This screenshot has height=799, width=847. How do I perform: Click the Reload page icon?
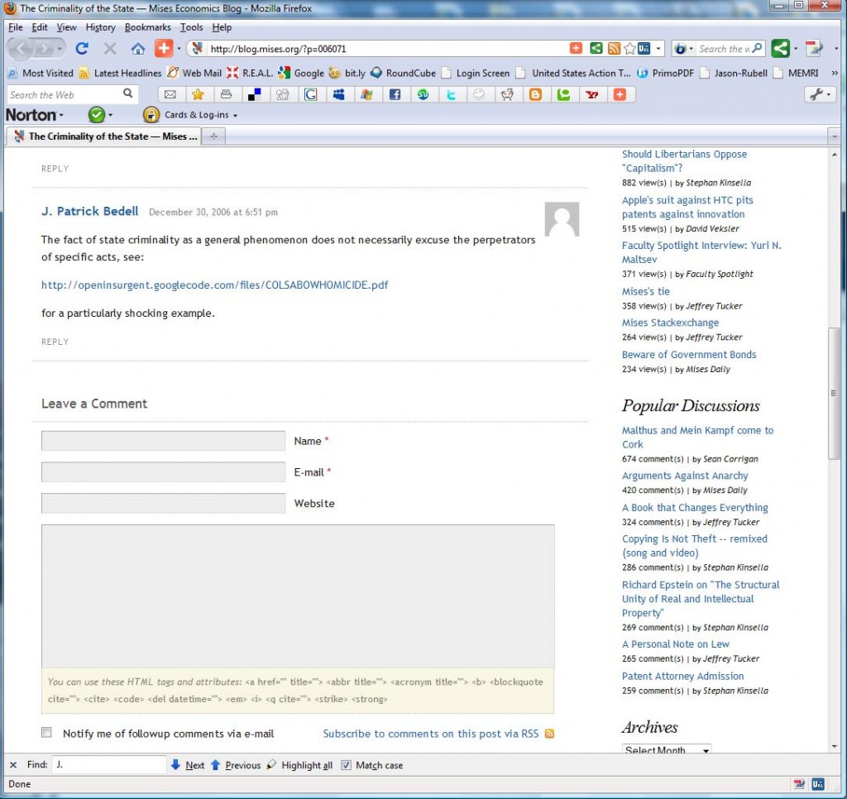tap(82, 49)
